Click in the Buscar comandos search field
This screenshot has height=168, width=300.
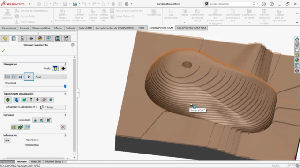pyautogui.click(x=230, y=4)
